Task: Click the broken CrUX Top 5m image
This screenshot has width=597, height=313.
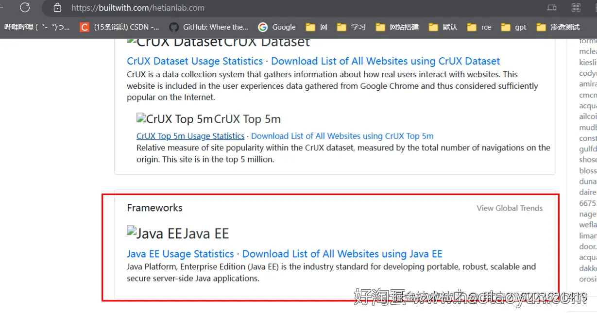Action: [x=175, y=119]
